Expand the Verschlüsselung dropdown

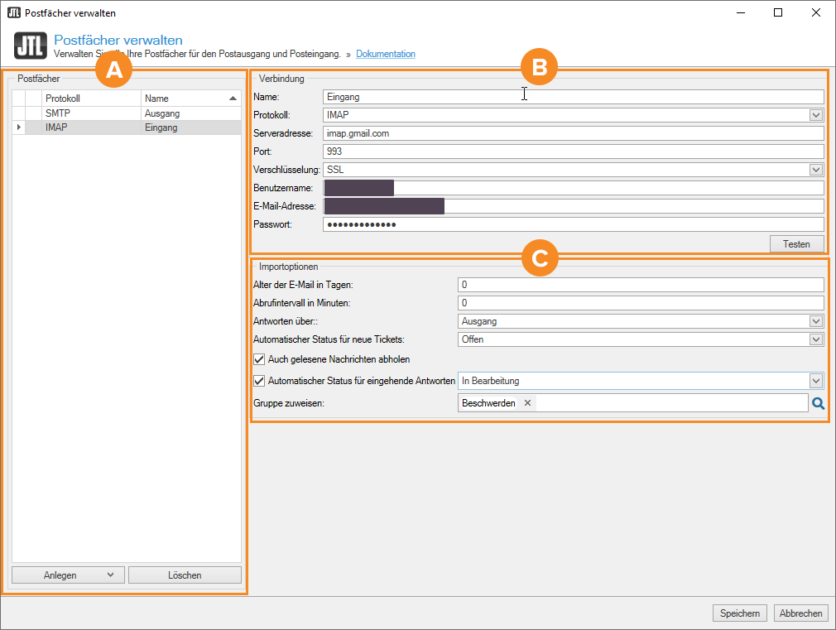click(x=816, y=170)
